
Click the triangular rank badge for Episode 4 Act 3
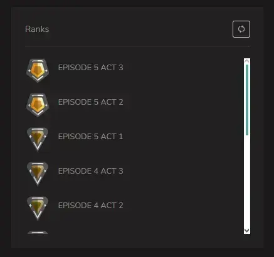pyautogui.click(x=38, y=174)
